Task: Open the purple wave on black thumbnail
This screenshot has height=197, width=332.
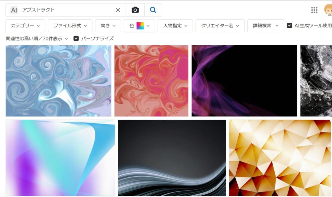Action: coord(244,81)
